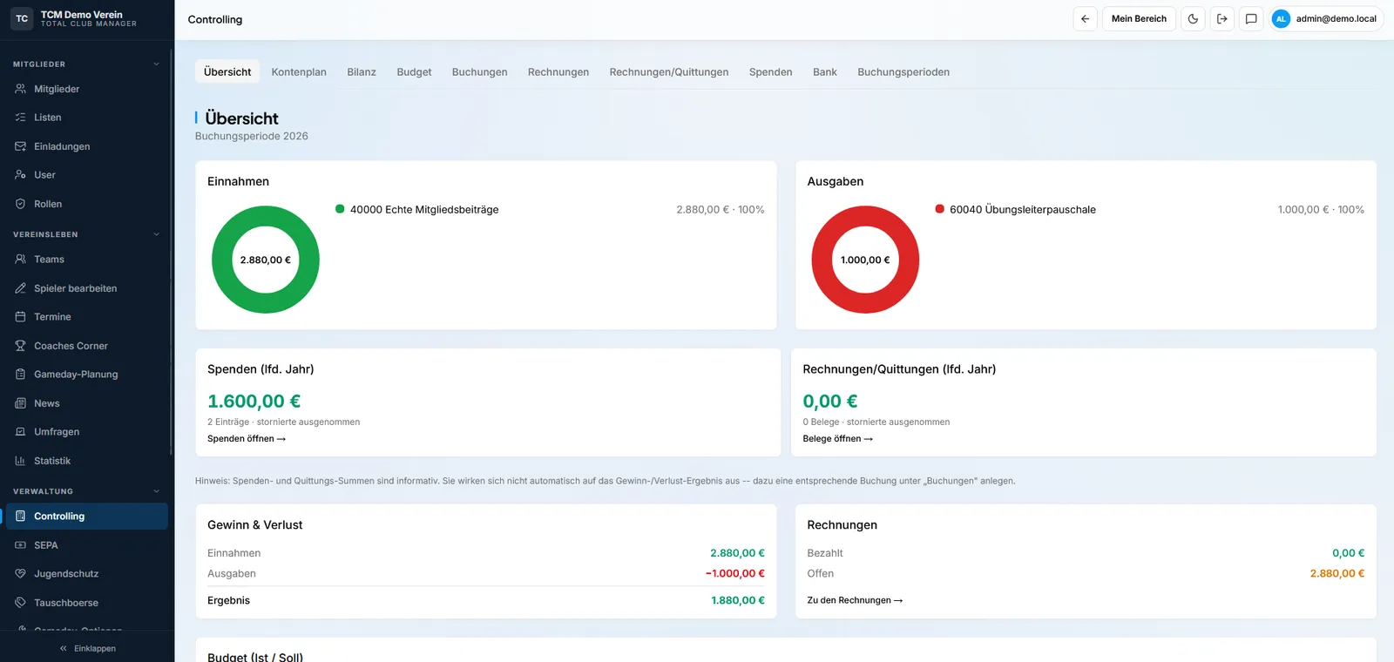This screenshot has height=662, width=1394.
Task: Click the Bezahlt row value 0,00 €
Action: pos(1349,553)
